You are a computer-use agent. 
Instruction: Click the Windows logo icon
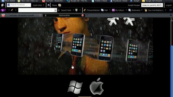tap(75, 87)
